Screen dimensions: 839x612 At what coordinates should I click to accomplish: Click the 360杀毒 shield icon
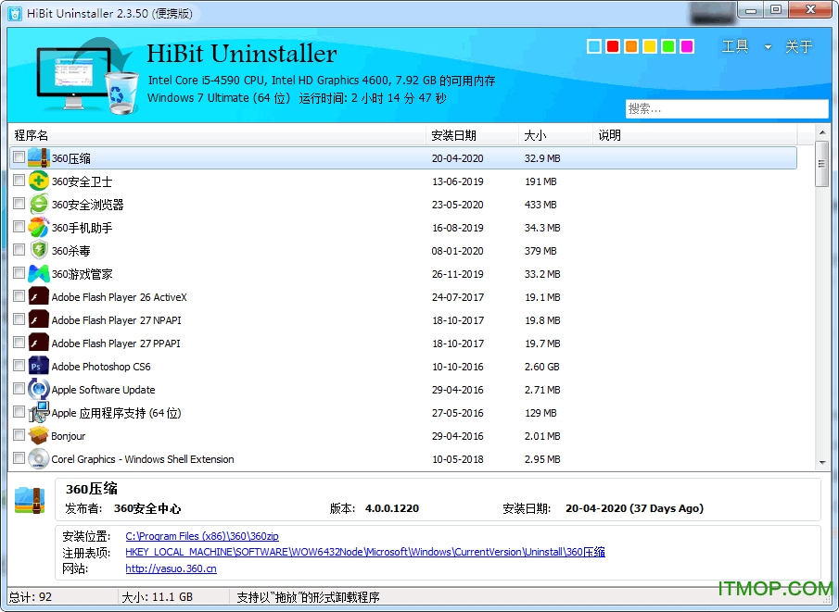[41, 250]
